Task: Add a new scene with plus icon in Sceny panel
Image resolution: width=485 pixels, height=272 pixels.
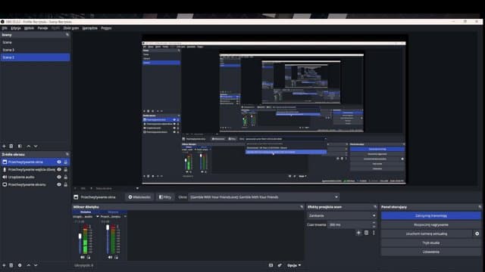Action: click(4, 146)
